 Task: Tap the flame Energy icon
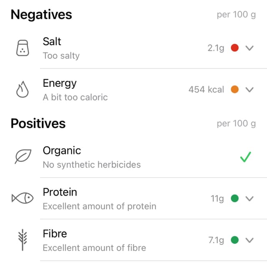click(22, 89)
